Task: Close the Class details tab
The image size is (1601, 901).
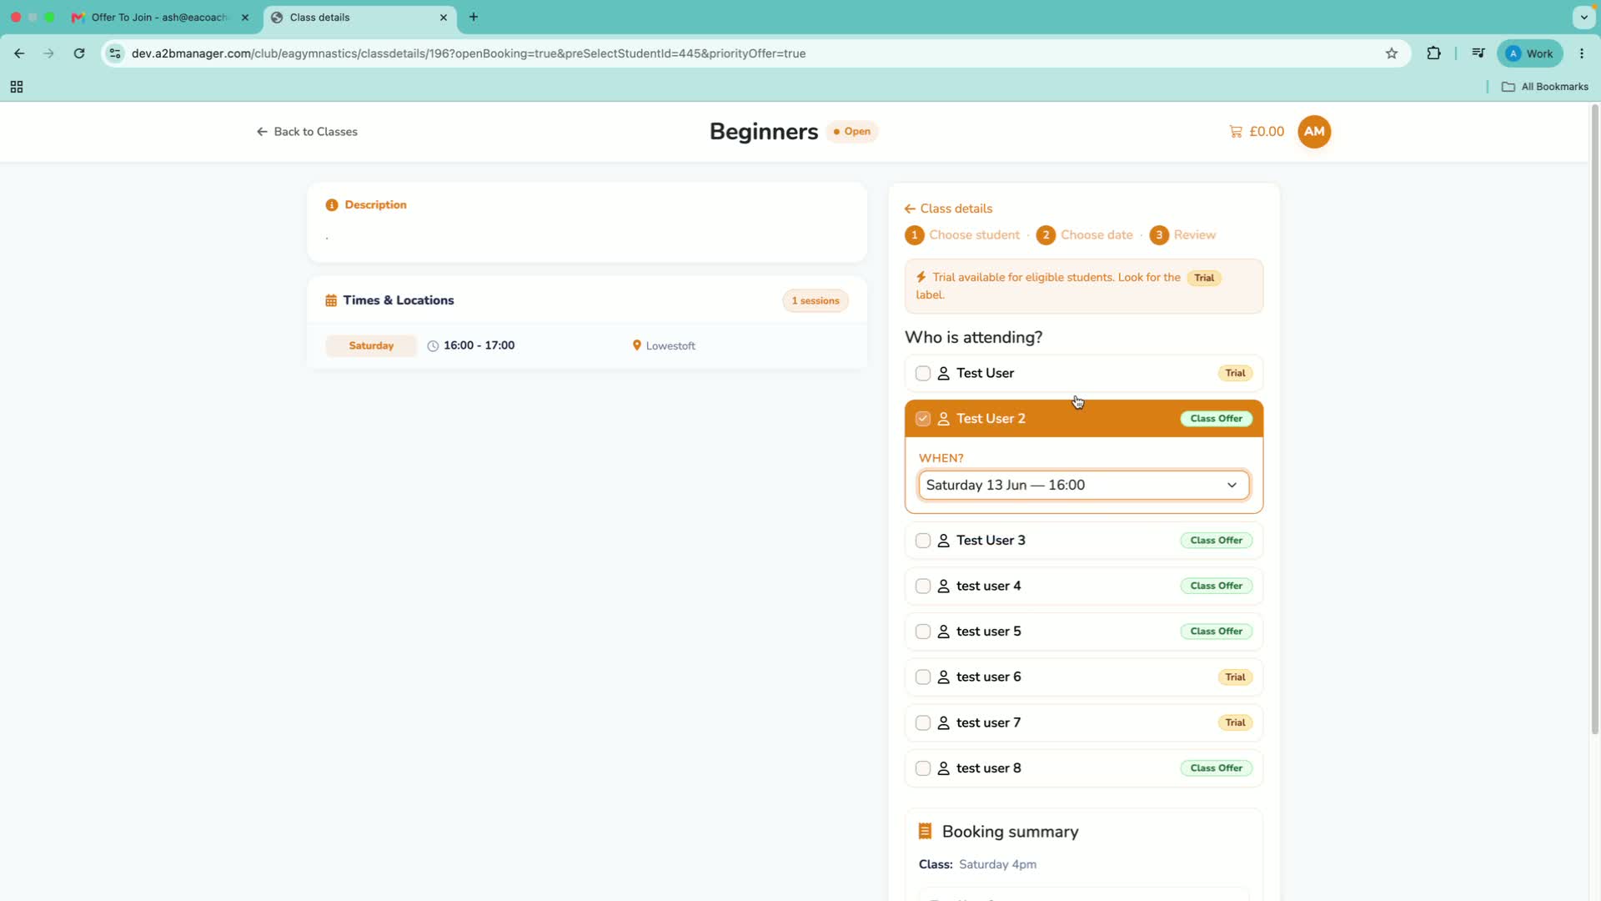Action: (x=444, y=18)
